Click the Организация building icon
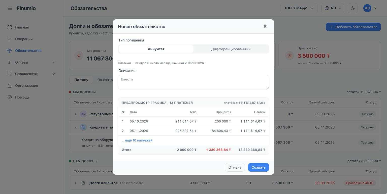 coord(10,86)
